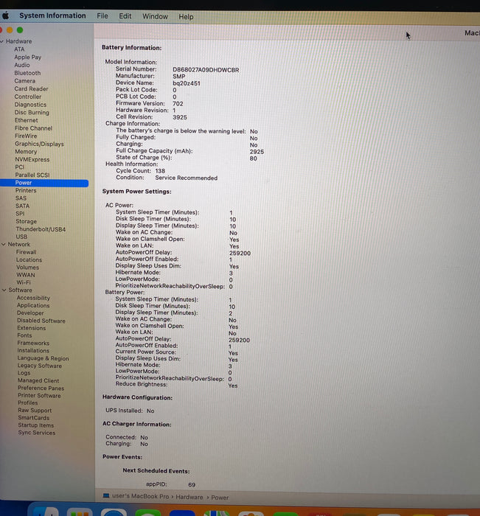Select PCI in the sidebar
The width and height of the screenshot is (480, 516).
click(x=20, y=167)
